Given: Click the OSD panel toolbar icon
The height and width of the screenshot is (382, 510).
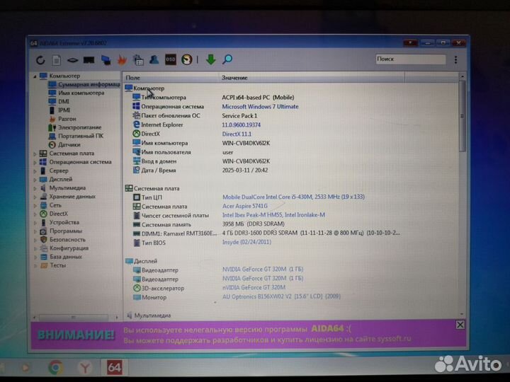Looking at the screenshot, I should tap(171, 60).
